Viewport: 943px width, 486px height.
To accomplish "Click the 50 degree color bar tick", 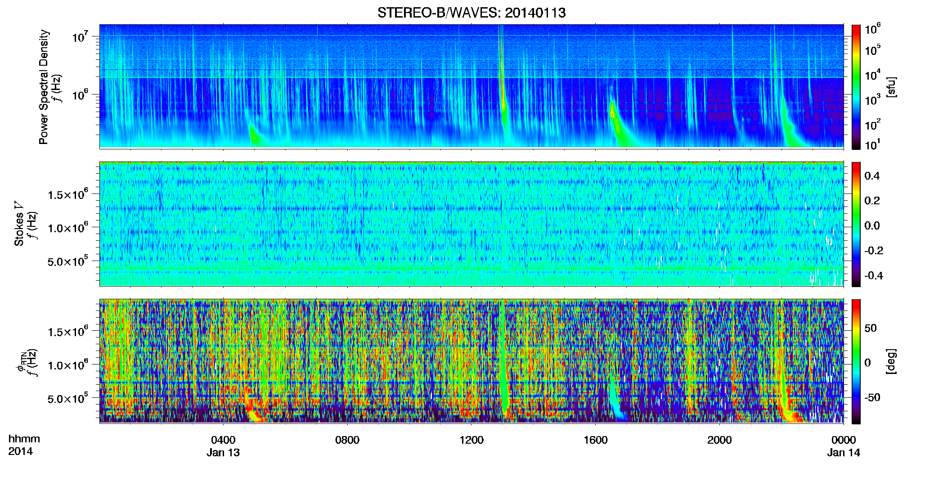I will coord(870,328).
